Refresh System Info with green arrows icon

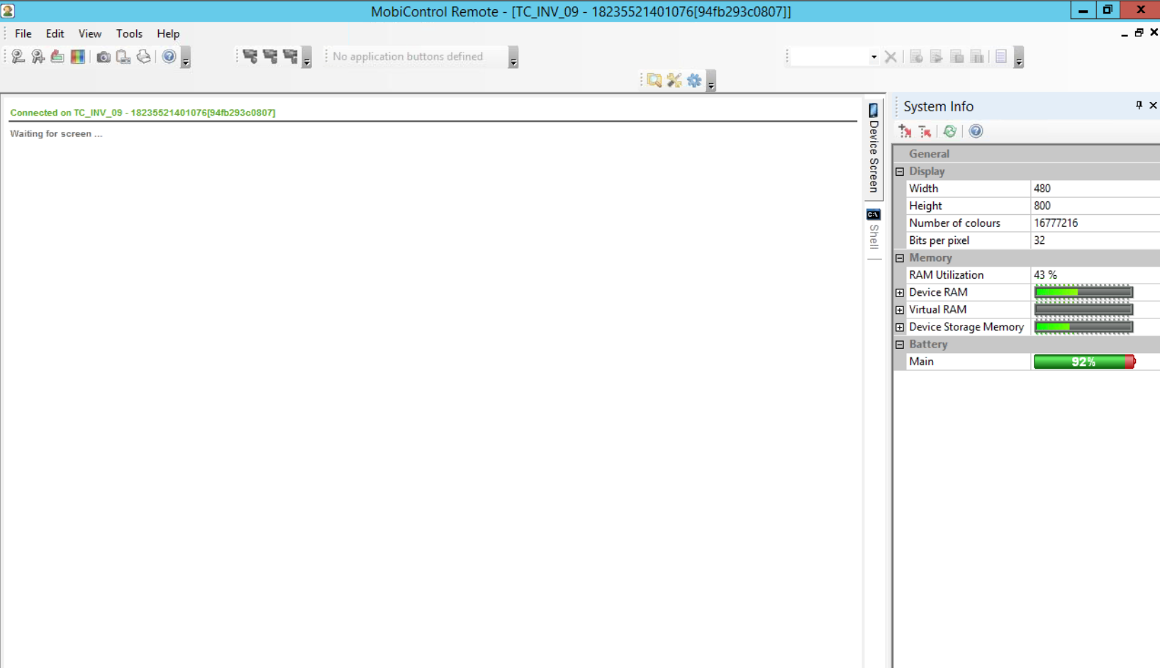(x=949, y=131)
